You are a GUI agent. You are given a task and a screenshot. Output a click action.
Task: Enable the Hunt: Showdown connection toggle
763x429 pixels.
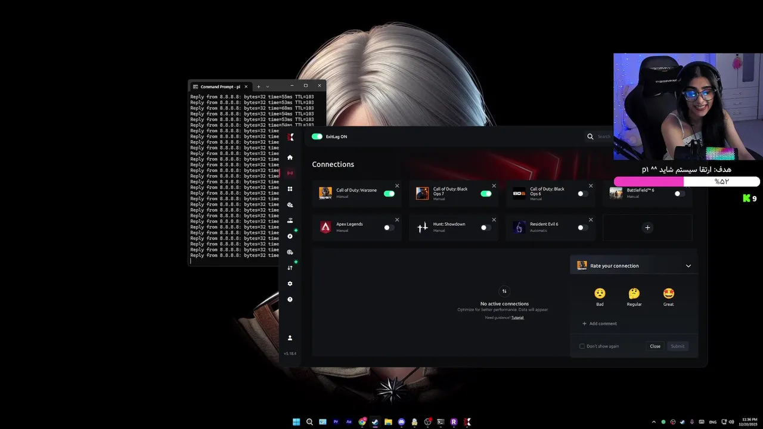pos(486,228)
